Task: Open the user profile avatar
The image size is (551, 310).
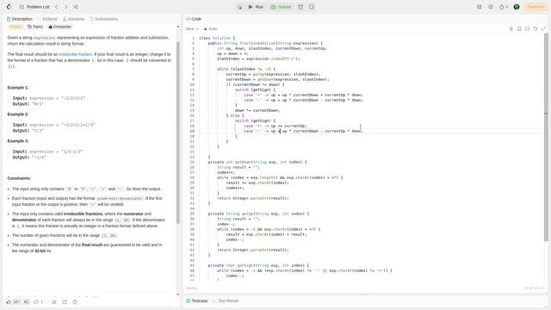Action: tap(517, 7)
